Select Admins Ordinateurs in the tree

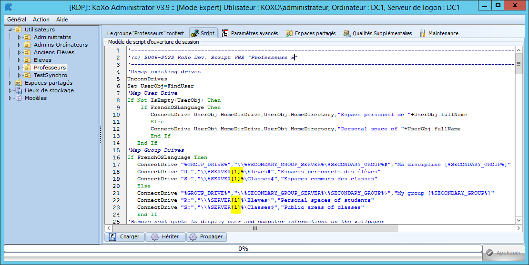(61, 45)
